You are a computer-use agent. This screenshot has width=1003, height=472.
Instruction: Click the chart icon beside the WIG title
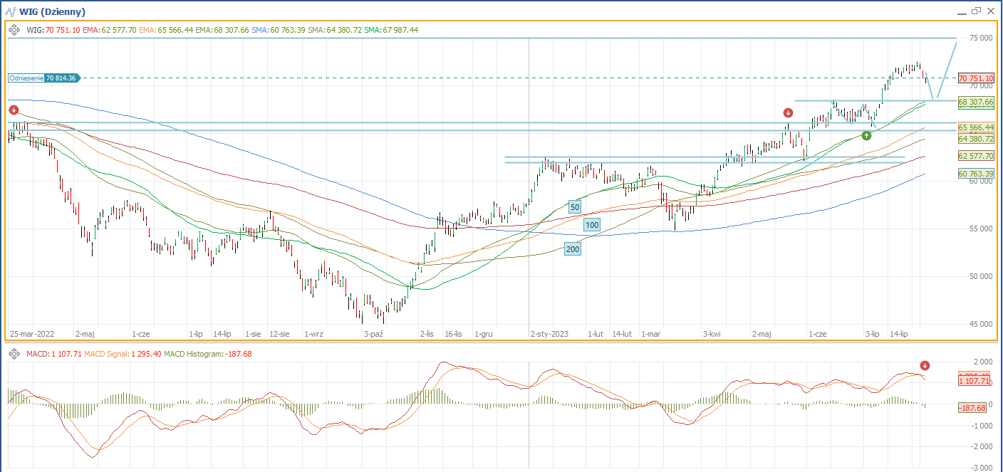point(11,11)
